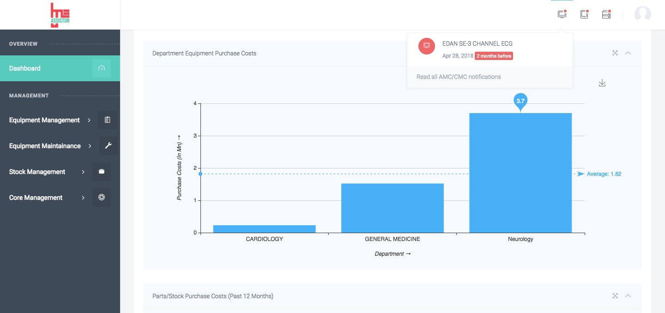
Task: Expand the Stock Management submenu arrow
Action: (x=83, y=172)
